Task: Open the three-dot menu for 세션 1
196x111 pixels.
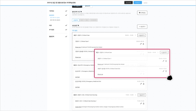Action: (135, 35)
